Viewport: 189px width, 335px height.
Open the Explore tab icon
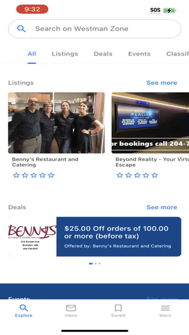click(23, 308)
